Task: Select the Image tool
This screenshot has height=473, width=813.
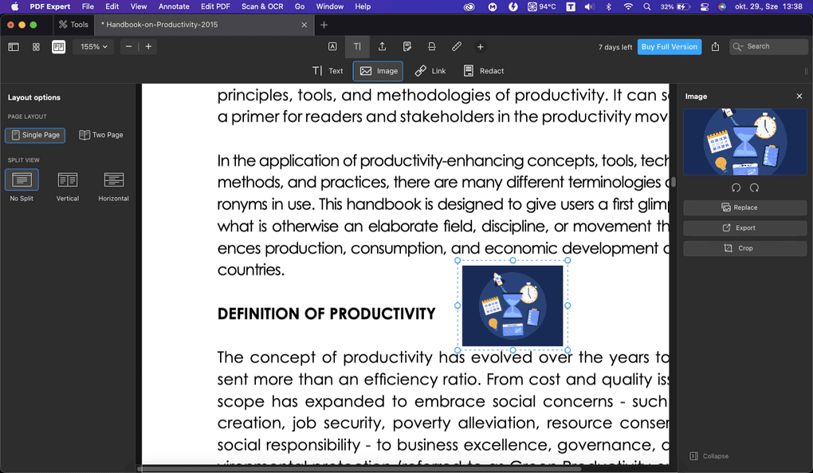Action: [x=377, y=70]
